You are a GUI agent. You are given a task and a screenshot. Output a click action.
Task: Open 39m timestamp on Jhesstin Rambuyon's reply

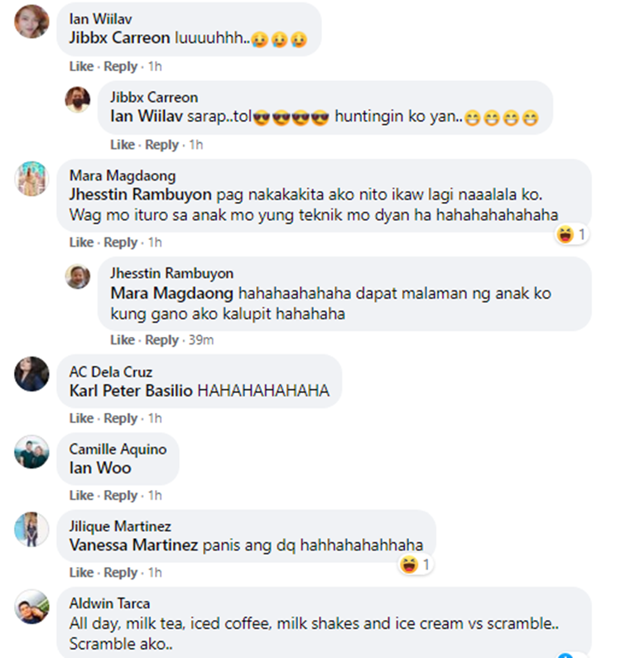click(201, 340)
